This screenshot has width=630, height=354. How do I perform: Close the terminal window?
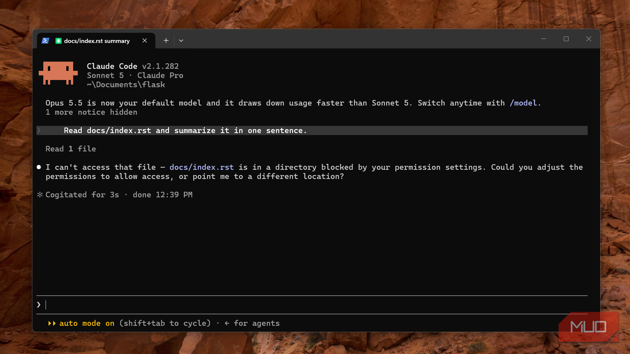pos(589,39)
